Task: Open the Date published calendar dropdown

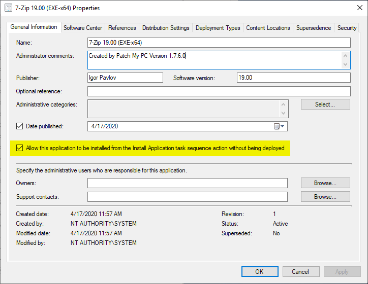Action: 279,126
